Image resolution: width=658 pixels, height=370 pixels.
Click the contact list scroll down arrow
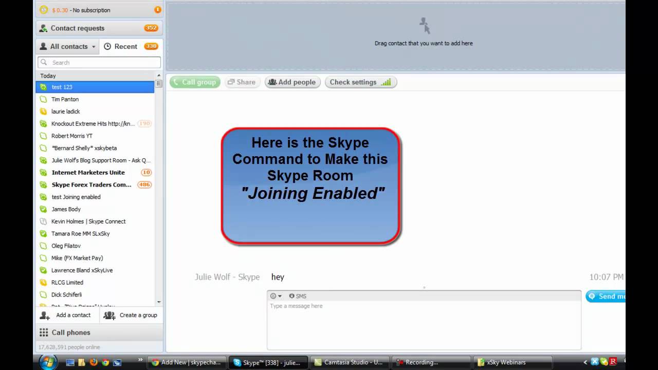tap(159, 302)
